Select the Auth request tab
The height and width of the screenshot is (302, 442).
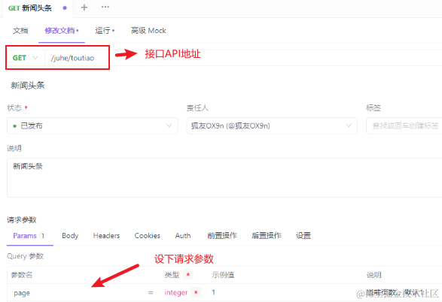tap(183, 236)
